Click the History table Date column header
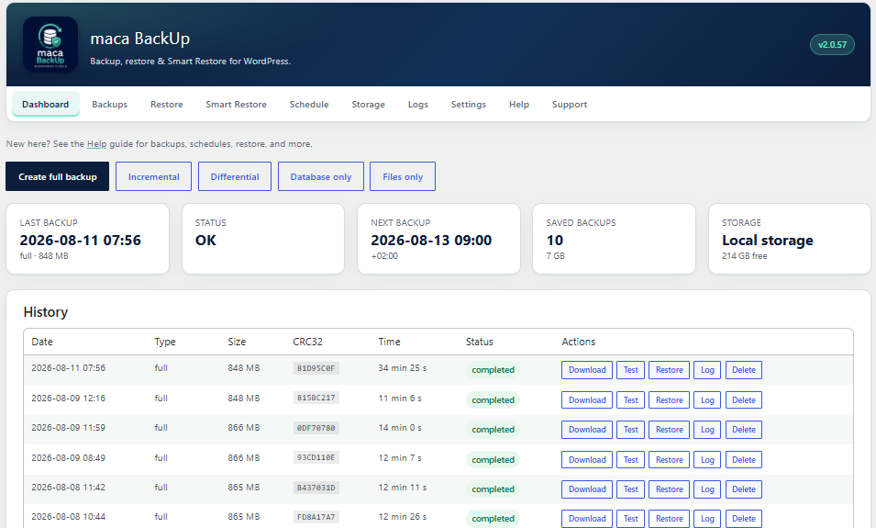 [42, 342]
